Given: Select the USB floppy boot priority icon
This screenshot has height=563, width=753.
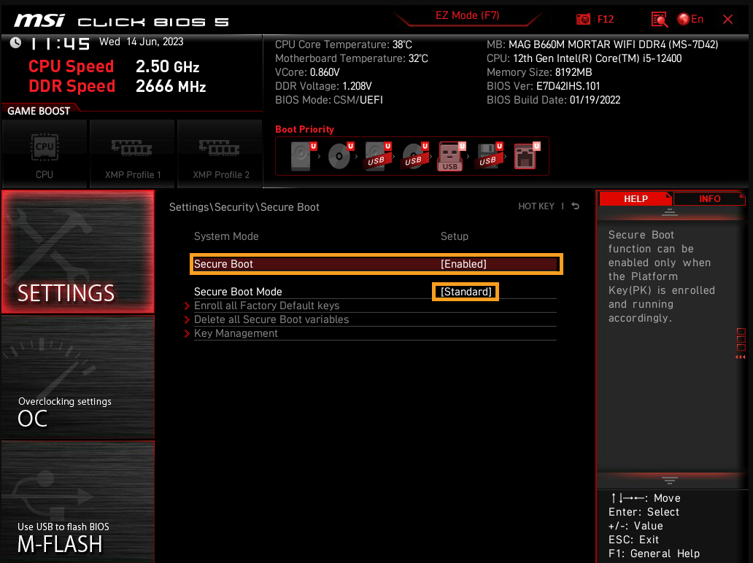Looking at the screenshot, I should click(488, 156).
